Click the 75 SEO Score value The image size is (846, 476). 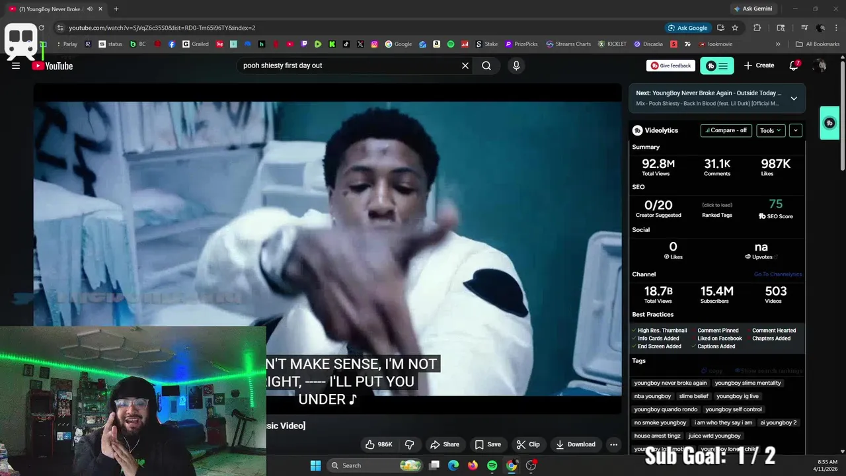(x=776, y=204)
